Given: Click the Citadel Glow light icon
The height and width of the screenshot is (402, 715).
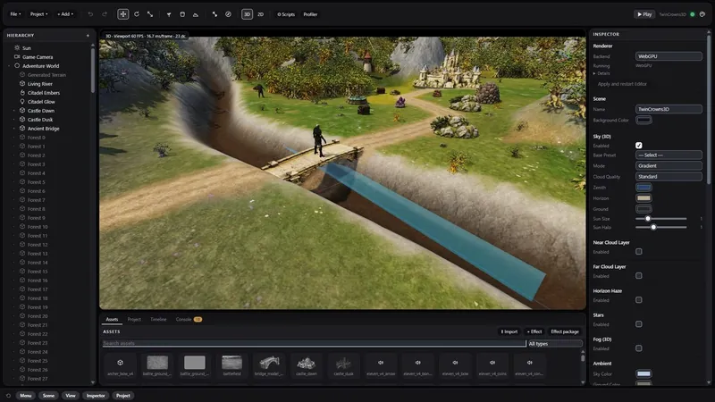Looking at the screenshot, I should (21, 102).
